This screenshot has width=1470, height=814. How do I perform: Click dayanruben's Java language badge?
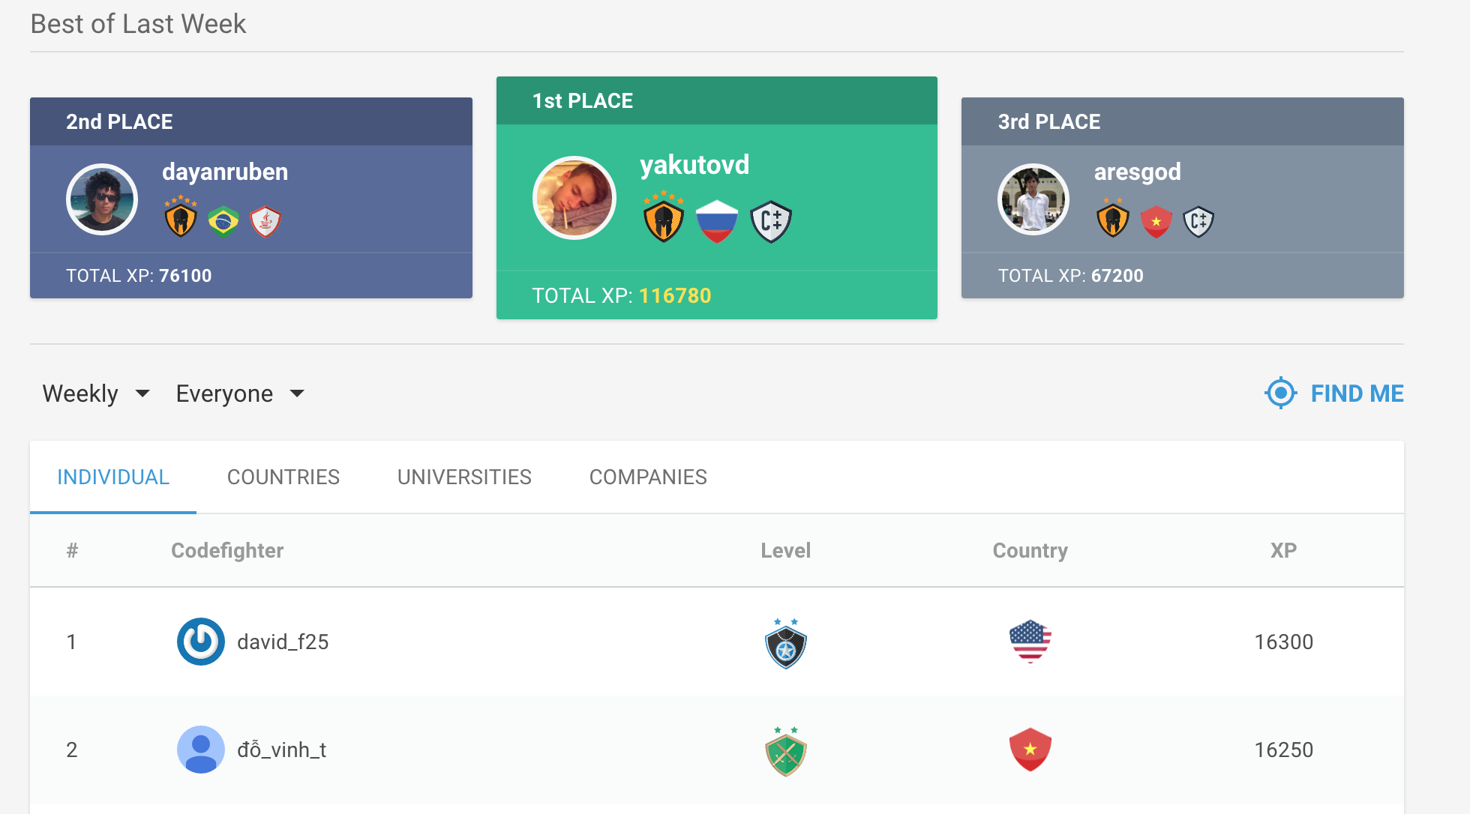(x=265, y=222)
